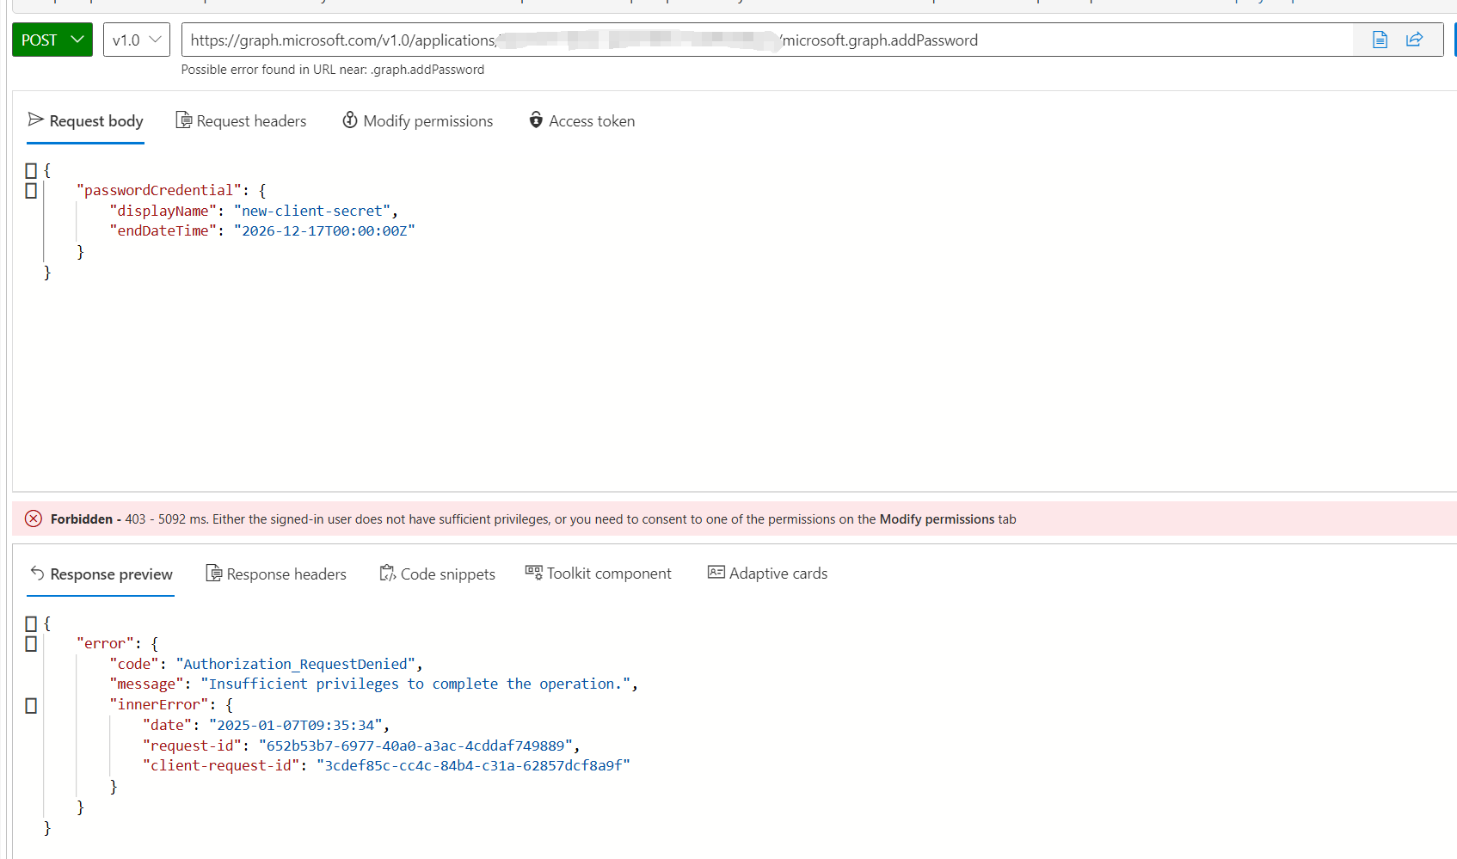The width and height of the screenshot is (1457, 859).
Task: Collapse the innerError object in response
Action: 31,706
